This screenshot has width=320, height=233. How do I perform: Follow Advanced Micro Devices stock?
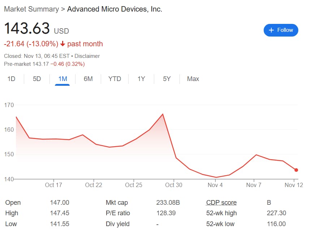[281, 30]
